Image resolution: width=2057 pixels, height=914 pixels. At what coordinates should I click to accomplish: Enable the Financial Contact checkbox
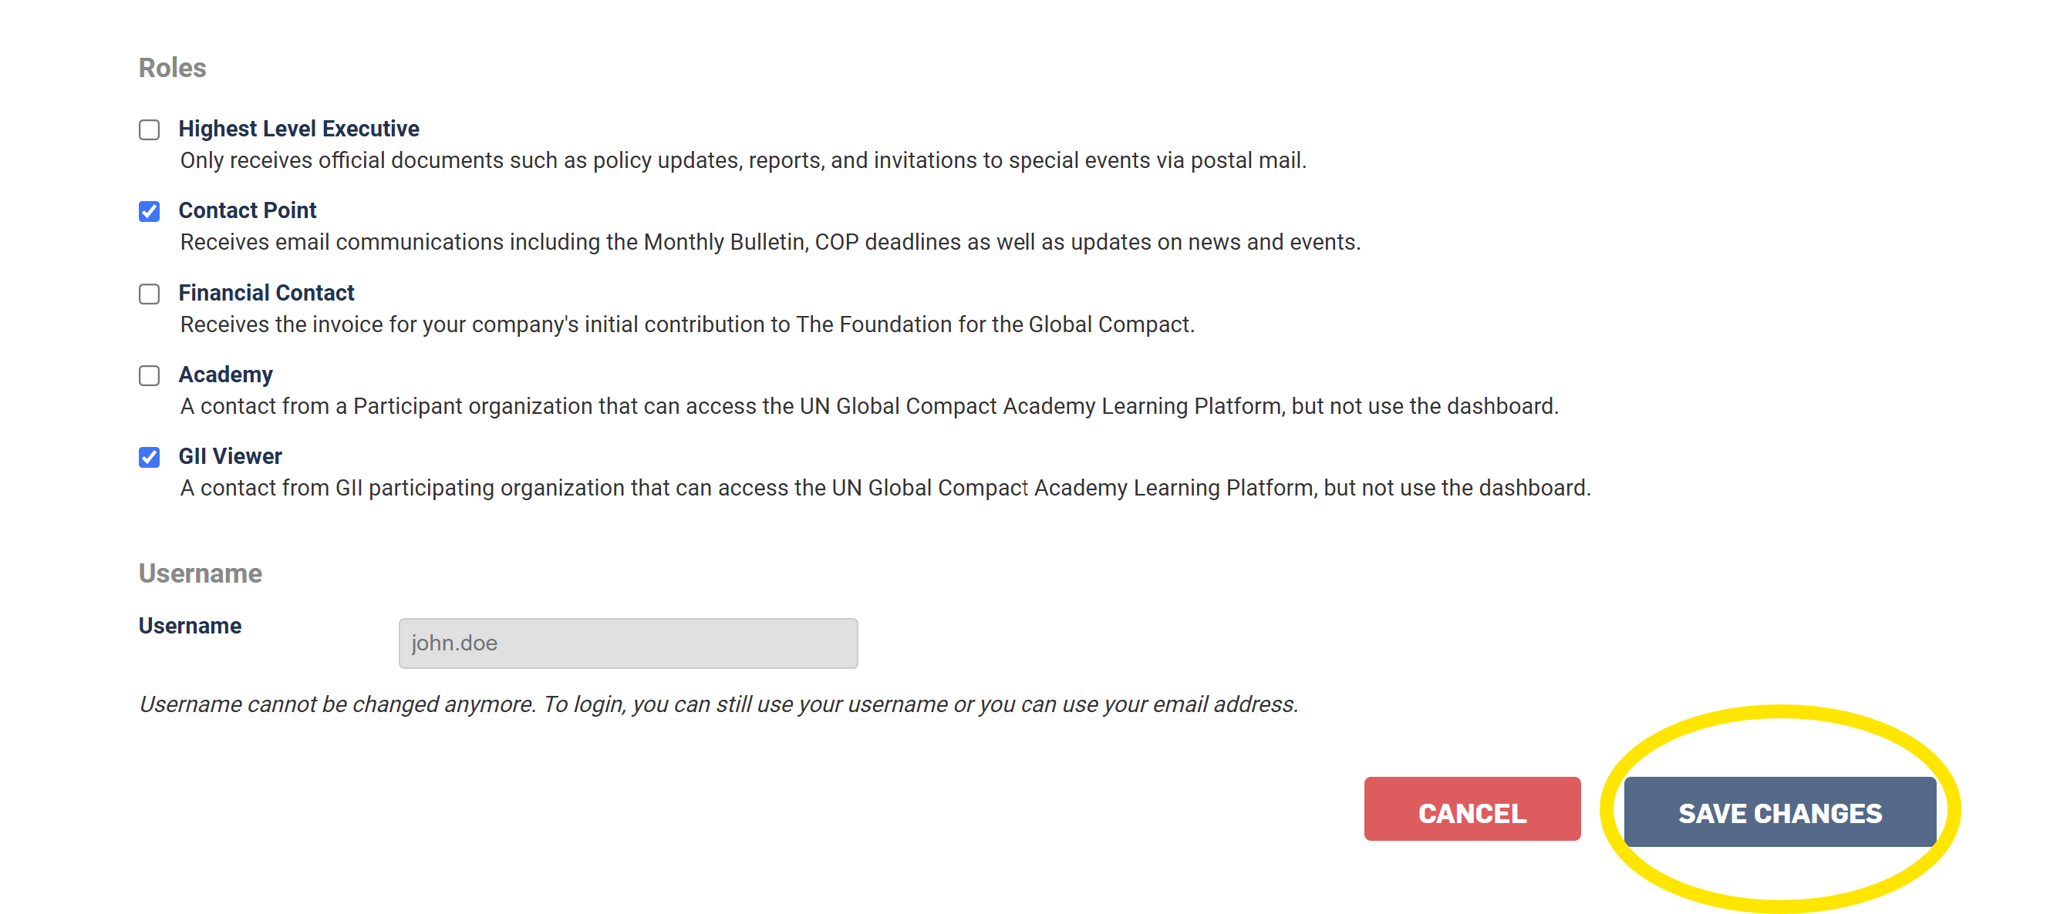[x=150, y=294]
